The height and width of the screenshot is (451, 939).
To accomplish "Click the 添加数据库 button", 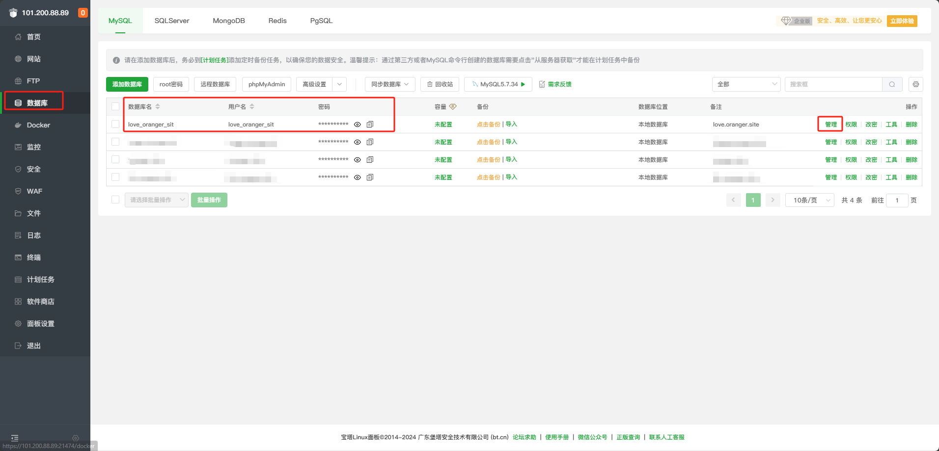I will [127, 84].
